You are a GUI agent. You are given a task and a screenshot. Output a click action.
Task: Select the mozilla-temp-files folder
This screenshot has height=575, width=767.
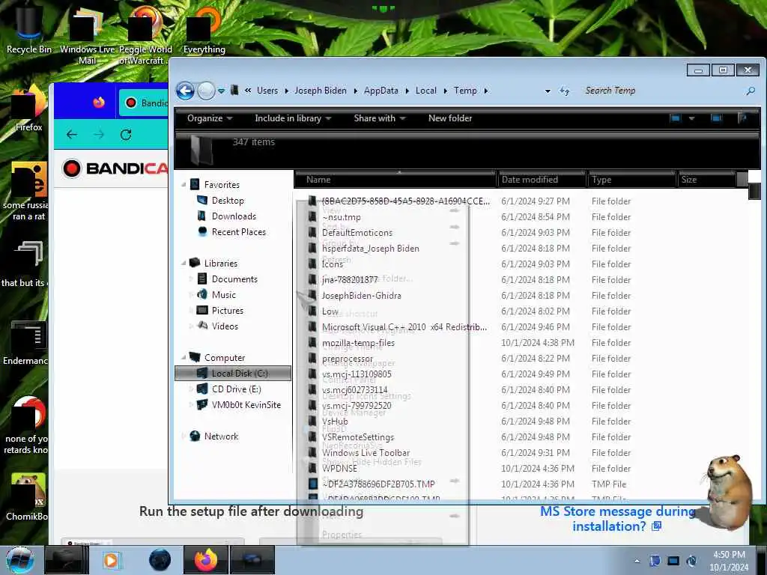click(x=358, y=343)
